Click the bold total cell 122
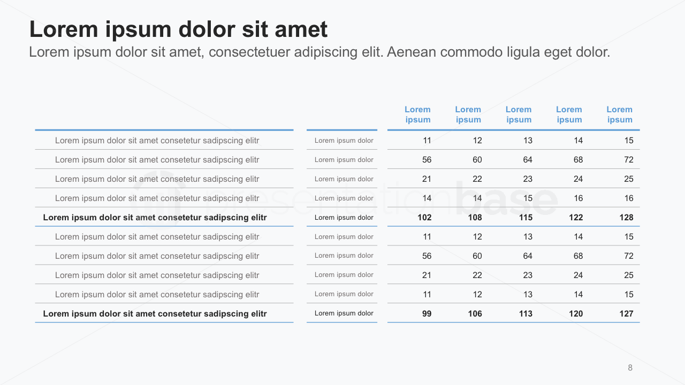The image size is (685, 385). coord(576,218)
